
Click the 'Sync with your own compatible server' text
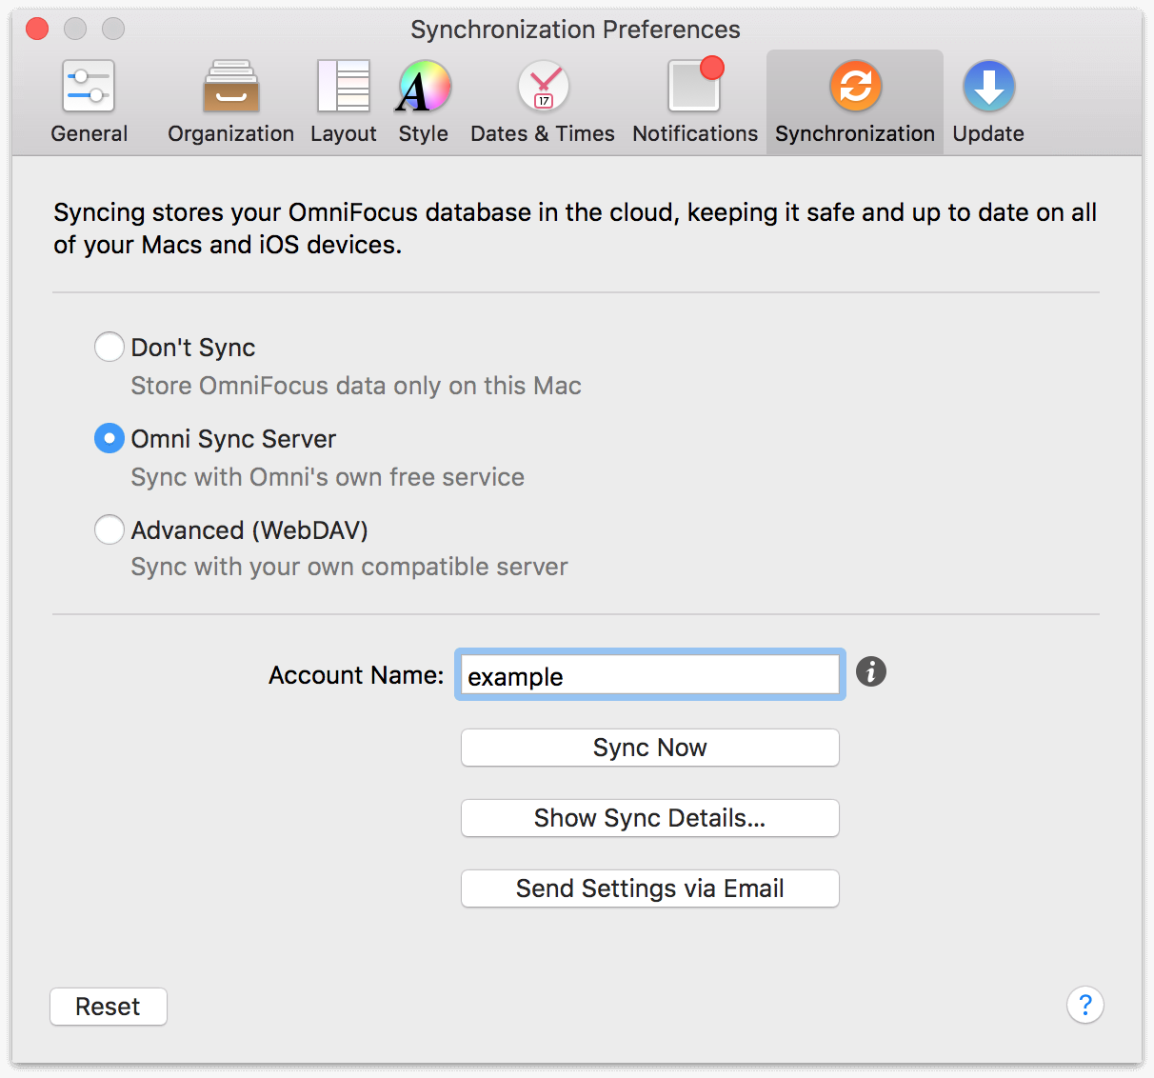point(349,567)
